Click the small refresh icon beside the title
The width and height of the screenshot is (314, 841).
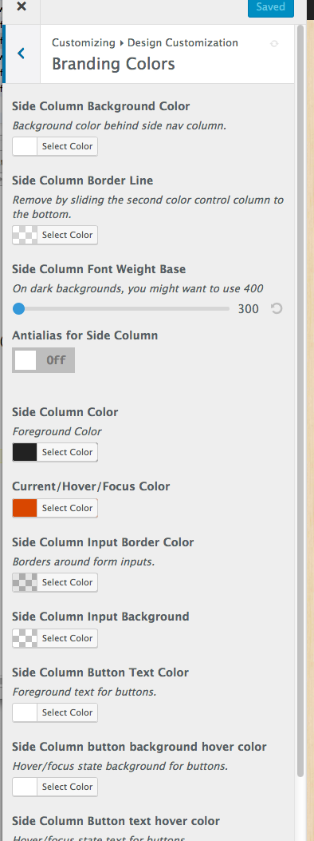[274, 43]
